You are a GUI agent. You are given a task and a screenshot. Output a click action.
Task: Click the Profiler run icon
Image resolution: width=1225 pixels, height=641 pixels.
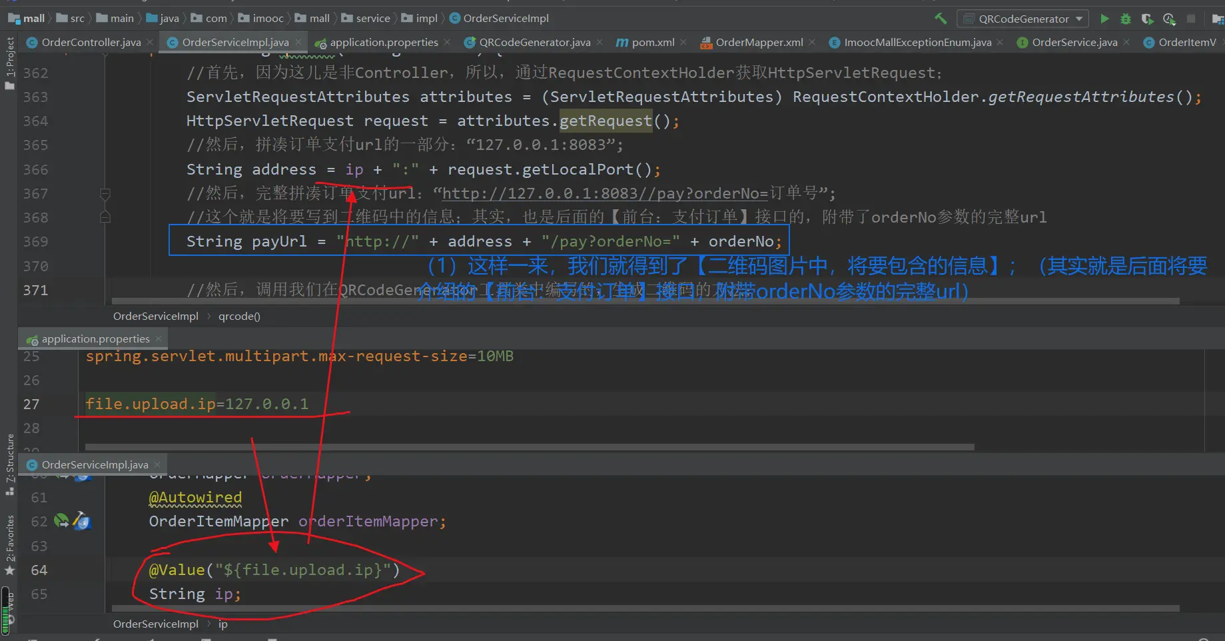[1169, 19]
